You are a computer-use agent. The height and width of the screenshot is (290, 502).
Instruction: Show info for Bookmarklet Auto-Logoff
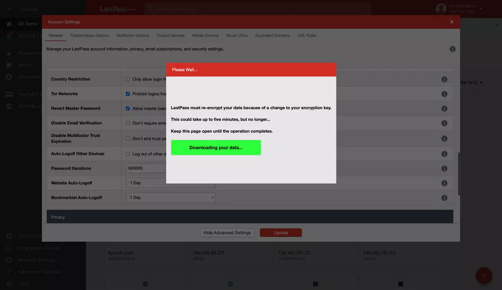(x=444, y=198)
